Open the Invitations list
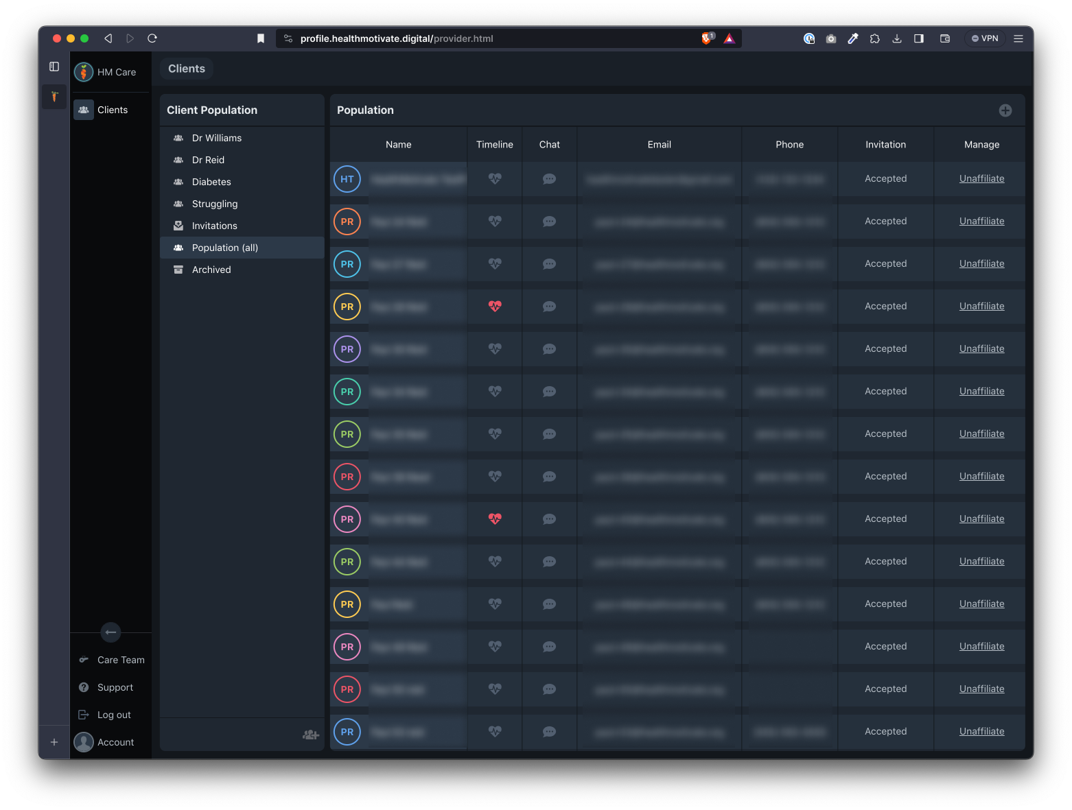The image size is (1072, 810). (x=242, y=226)
